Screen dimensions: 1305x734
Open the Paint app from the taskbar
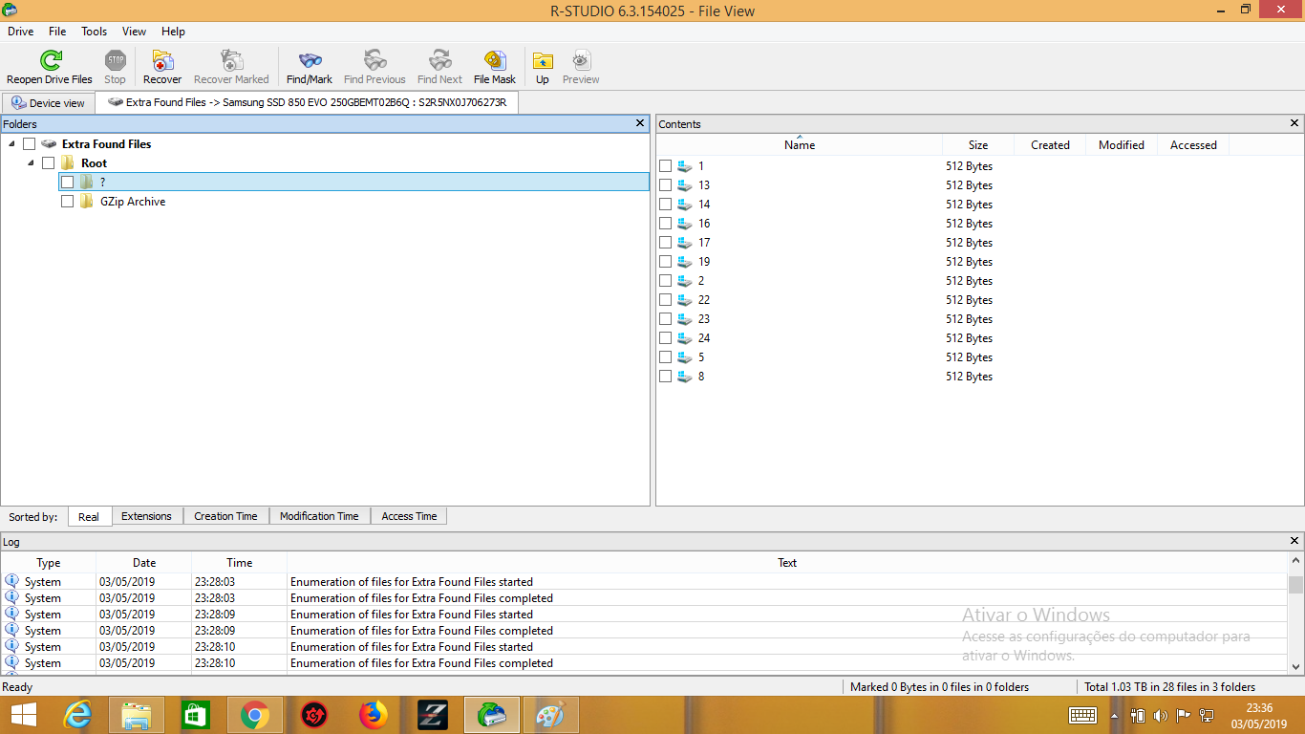tap(551, 715)
